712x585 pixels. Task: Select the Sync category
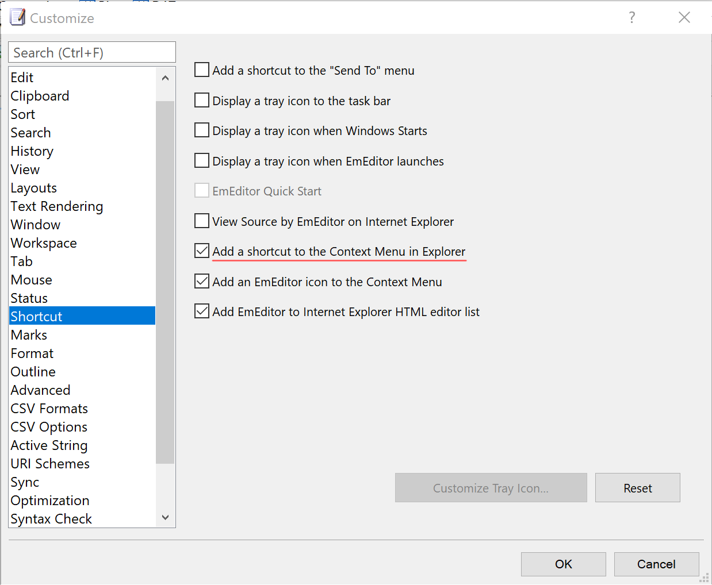(82, 482)
